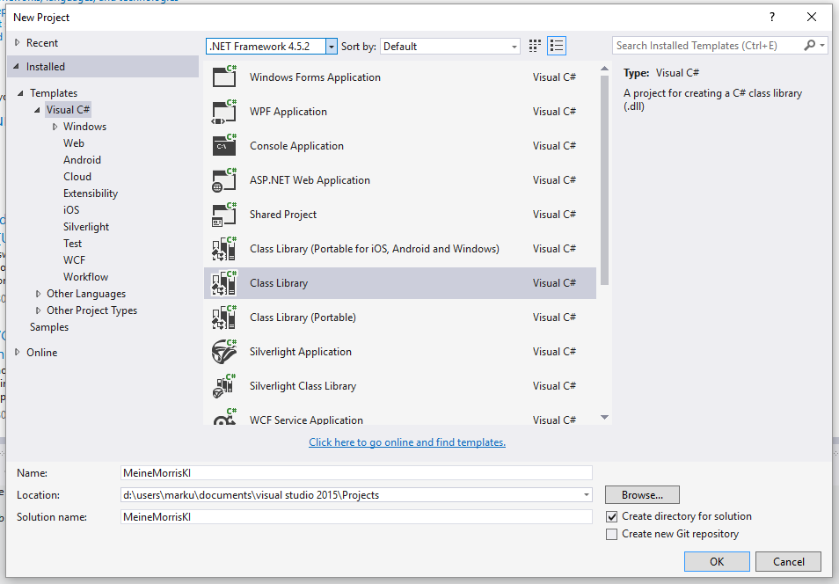The width and height of the screenshot is (839, 584).
Task: Switch to medium icons list view
Action: click(x=556, y=46)
